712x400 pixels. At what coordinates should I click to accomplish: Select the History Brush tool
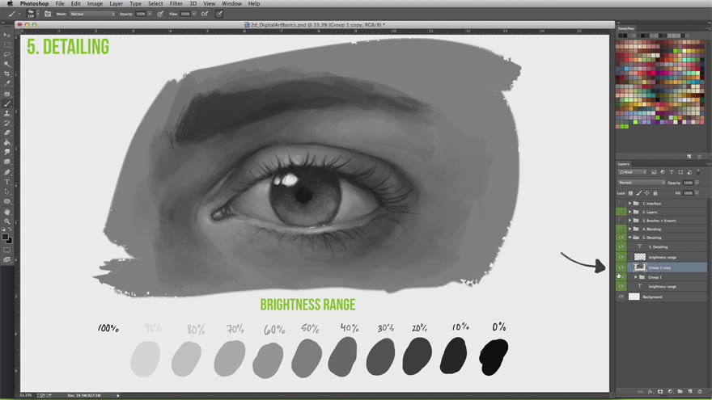(x=6, y=123)
